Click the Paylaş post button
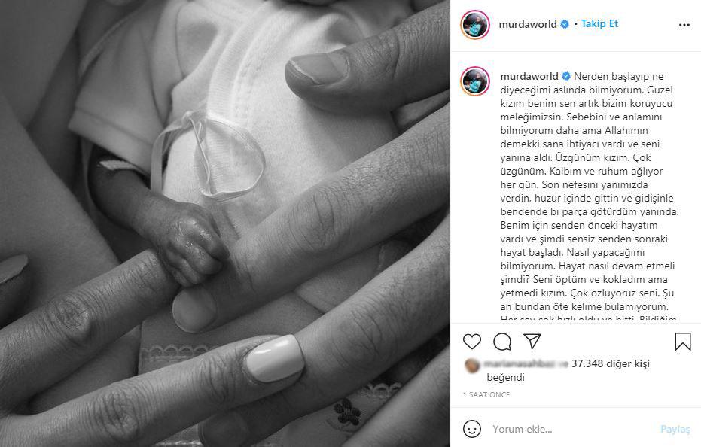This screenshot has height=447, width=701. click(675, 429)
